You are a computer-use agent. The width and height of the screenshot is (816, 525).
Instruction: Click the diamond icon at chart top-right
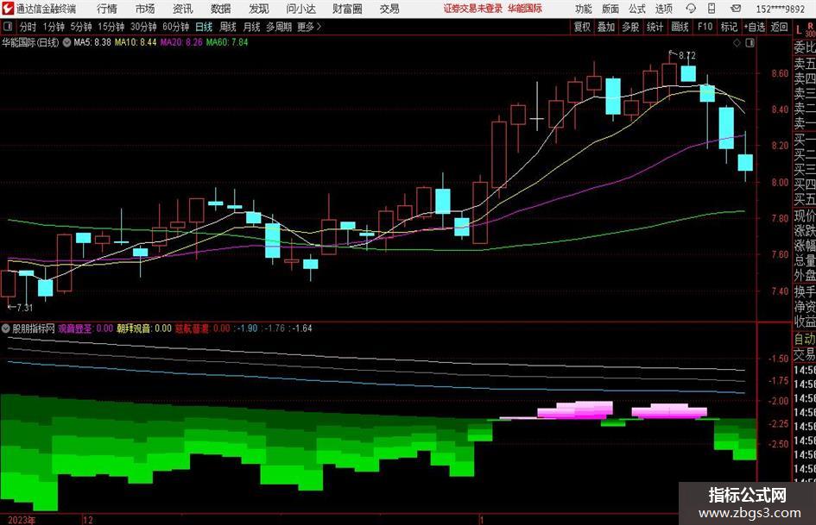737,43
